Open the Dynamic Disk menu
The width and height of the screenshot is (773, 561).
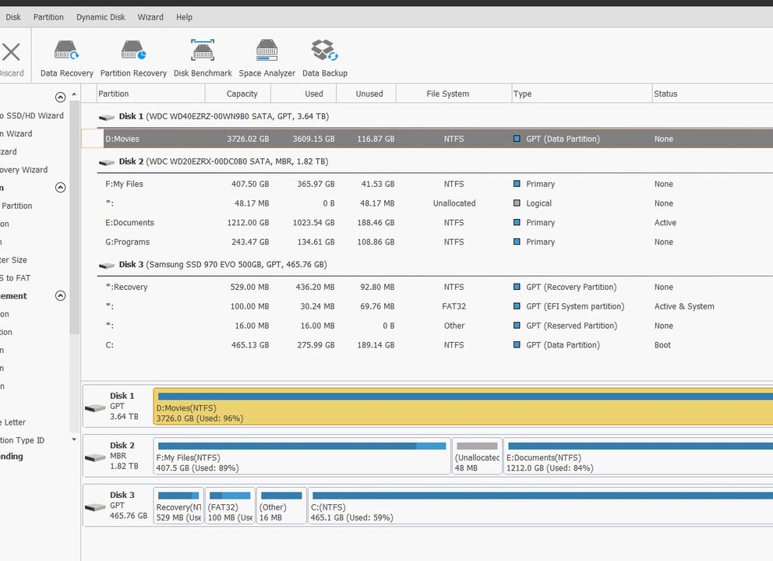pyautogui.click(x=101, y=17)
